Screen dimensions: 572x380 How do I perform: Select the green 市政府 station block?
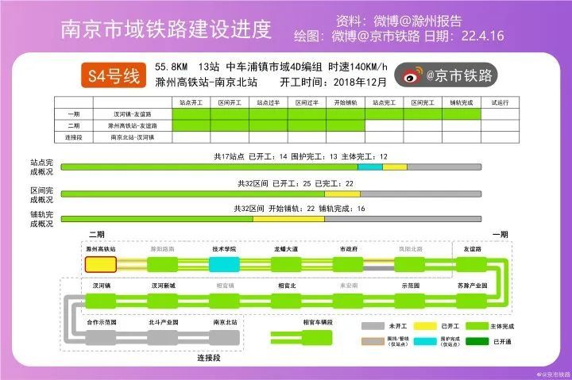coord(348,264)
